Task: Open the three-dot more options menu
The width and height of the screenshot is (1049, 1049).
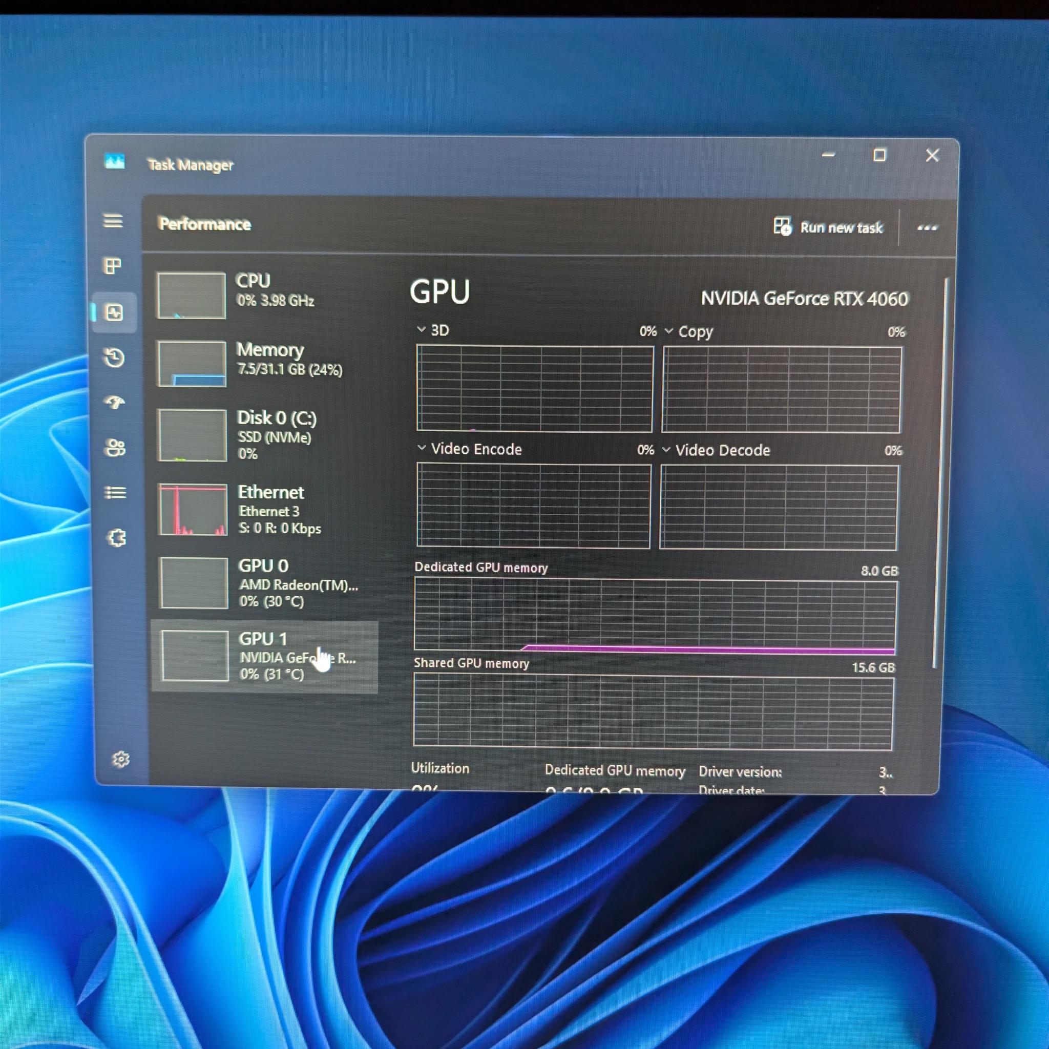Action: pyautogui.click(x=927, y=228)
